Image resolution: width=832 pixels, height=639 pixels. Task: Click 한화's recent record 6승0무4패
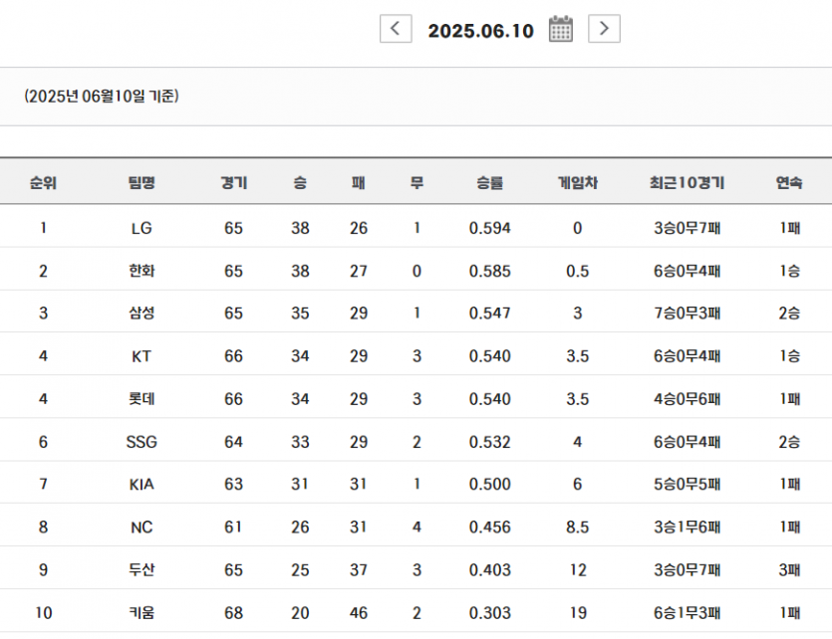688,272
